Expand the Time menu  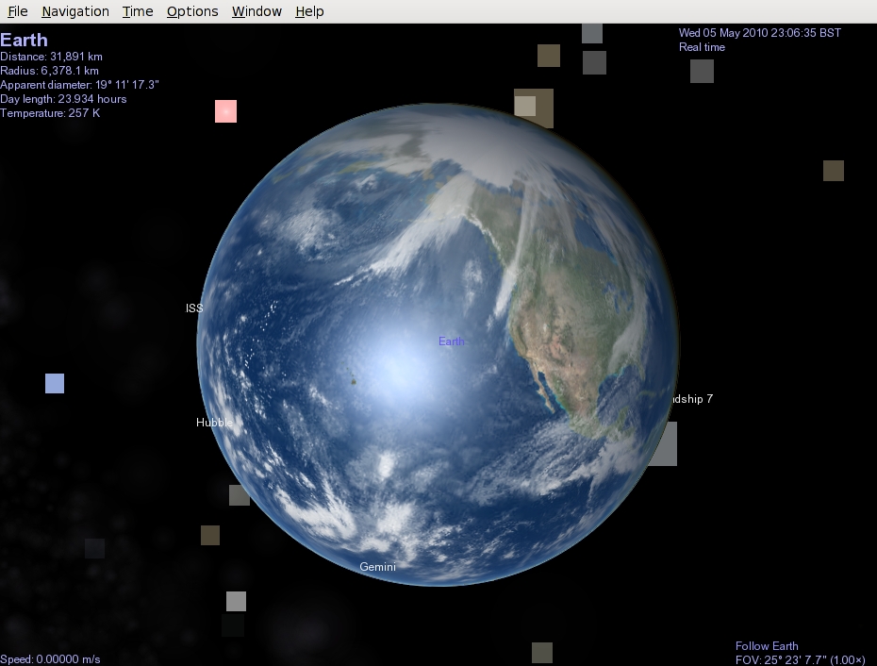(138, 11)
